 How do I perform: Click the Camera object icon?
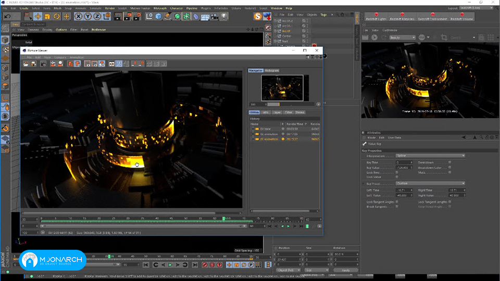[x=215, y=16]
